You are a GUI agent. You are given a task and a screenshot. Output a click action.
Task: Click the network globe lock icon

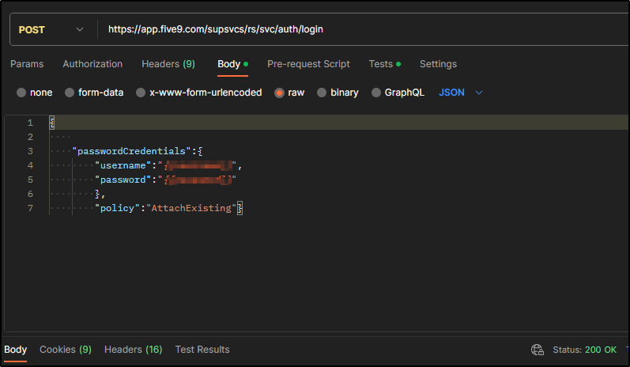point(538,350)
